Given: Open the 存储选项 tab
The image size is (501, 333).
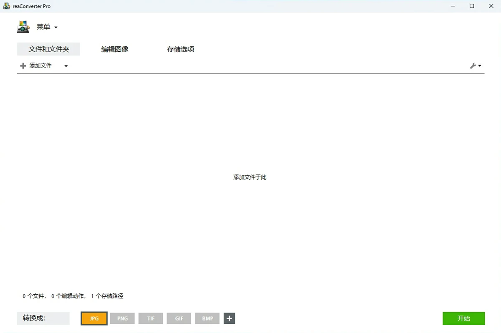Looking at the screenshot, I should pos(180,49).
